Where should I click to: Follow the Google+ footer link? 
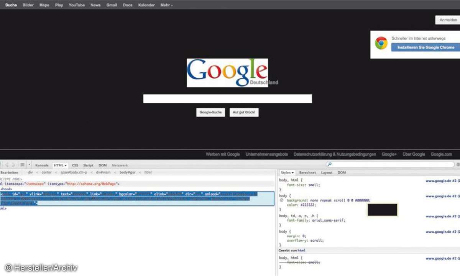(x=389, y=154)
